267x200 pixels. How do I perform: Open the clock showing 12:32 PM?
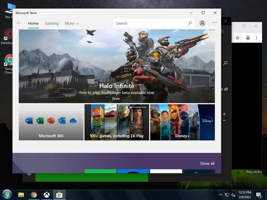(x=245, y=195)
